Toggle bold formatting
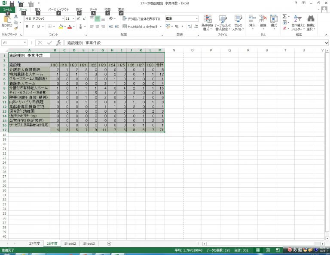The image size is (330, 255). (27, 27)
